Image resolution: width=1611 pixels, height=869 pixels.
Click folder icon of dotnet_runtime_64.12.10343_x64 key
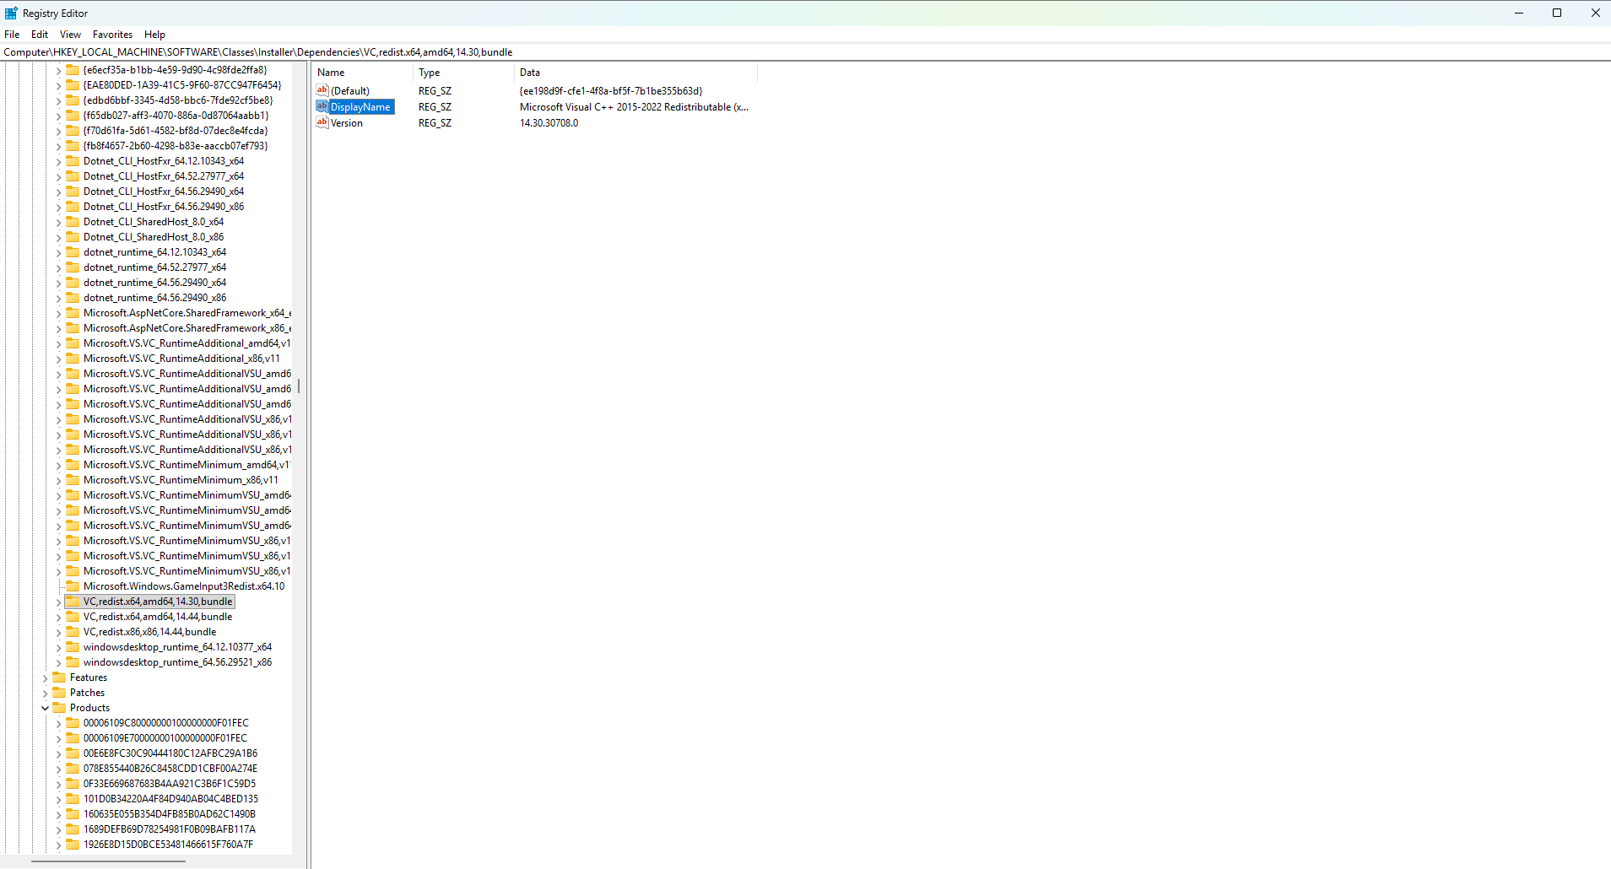[73, 252]
